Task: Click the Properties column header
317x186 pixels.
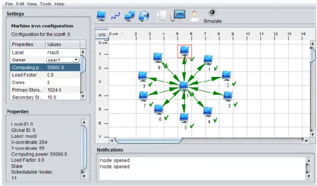Action: click(x=28, y=44)
